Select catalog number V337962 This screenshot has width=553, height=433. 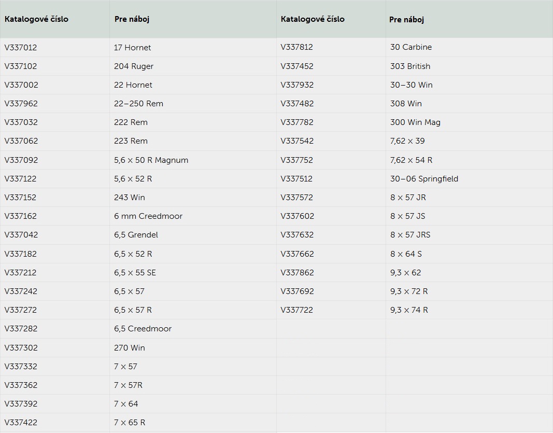tap(21, 104)
